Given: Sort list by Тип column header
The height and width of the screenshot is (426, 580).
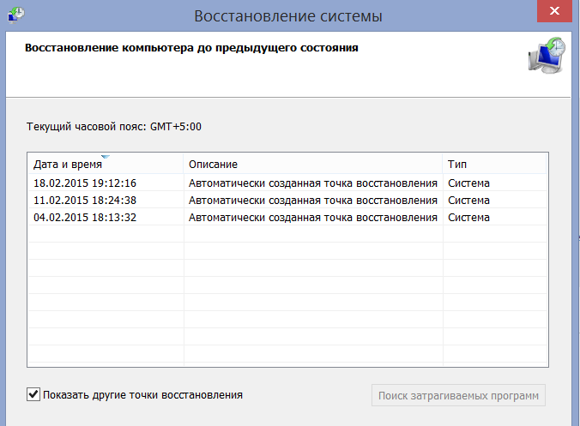Looking at the screenshot, I should (494, 164).
